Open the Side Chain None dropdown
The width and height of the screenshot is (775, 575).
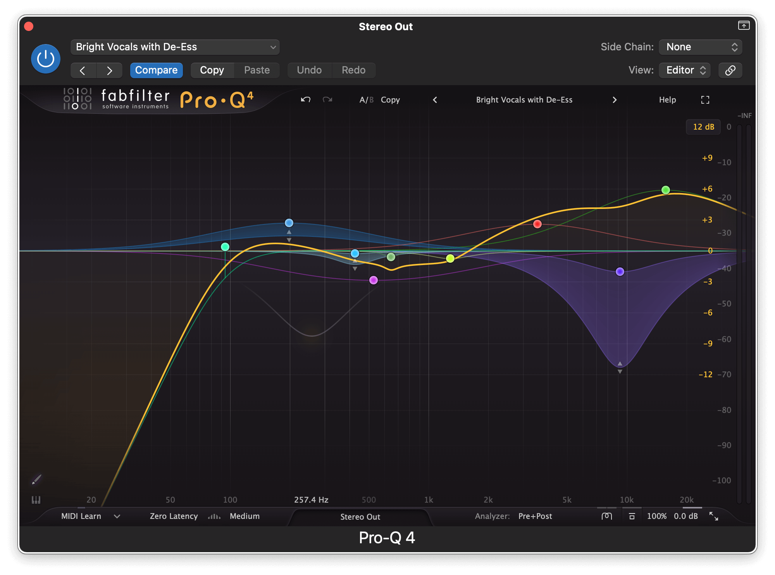[x=701, y=47]
